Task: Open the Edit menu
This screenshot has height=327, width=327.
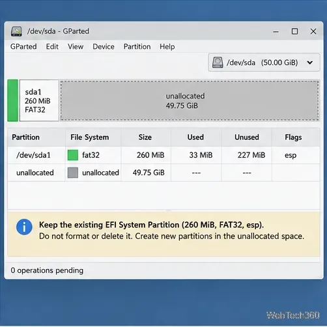Action: coord(52,46)
